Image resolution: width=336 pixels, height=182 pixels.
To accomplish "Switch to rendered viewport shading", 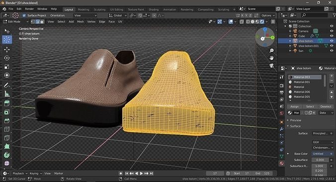I will pos(262,22).
